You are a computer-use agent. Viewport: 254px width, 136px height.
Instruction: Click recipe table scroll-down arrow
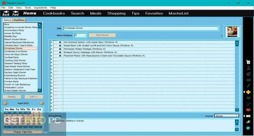[237, 110]
